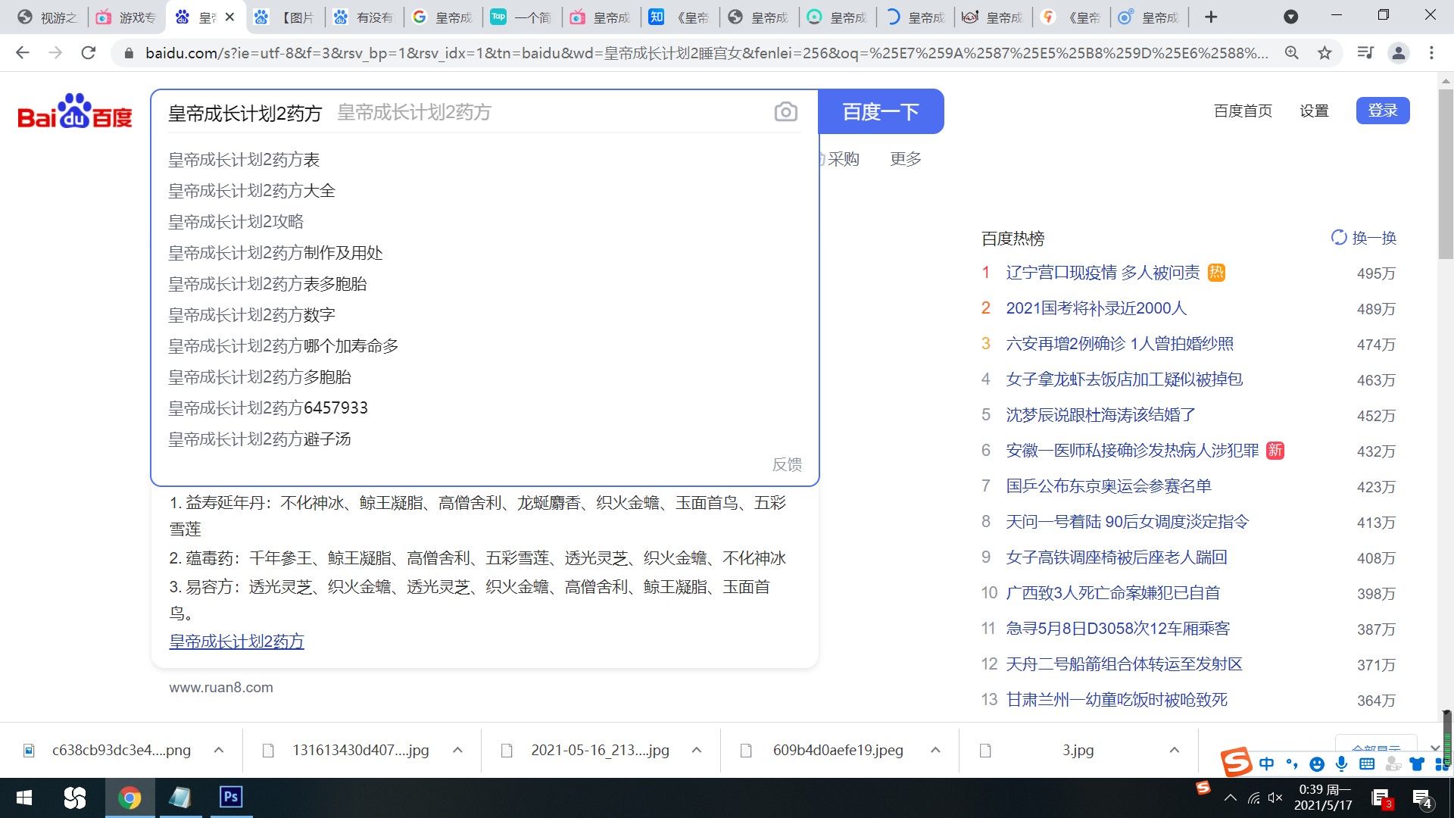Click the 百度一下 search button

click(880, 111)
